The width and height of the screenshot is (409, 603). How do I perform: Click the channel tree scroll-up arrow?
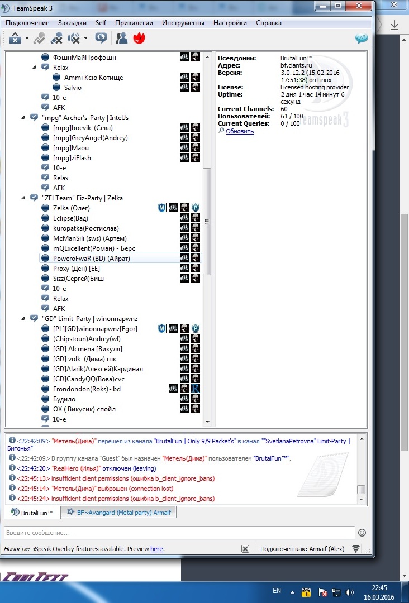(207, 57)
